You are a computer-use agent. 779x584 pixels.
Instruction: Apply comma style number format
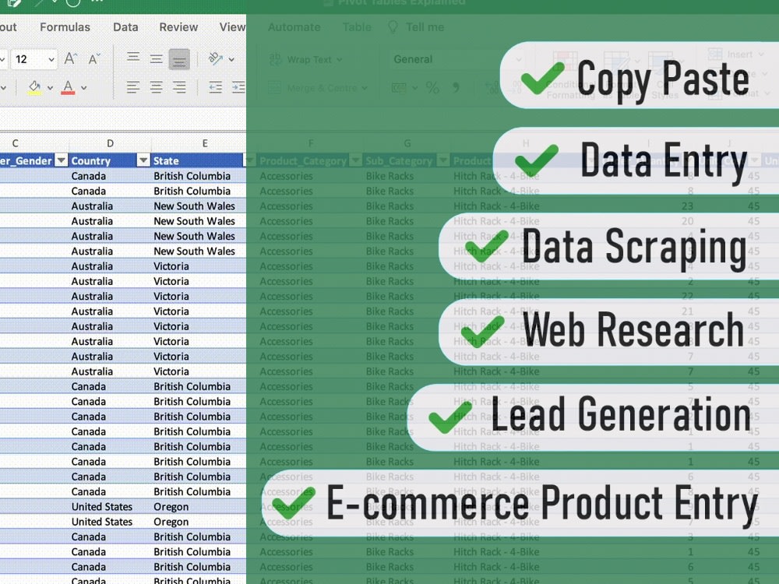coord(456,88)
